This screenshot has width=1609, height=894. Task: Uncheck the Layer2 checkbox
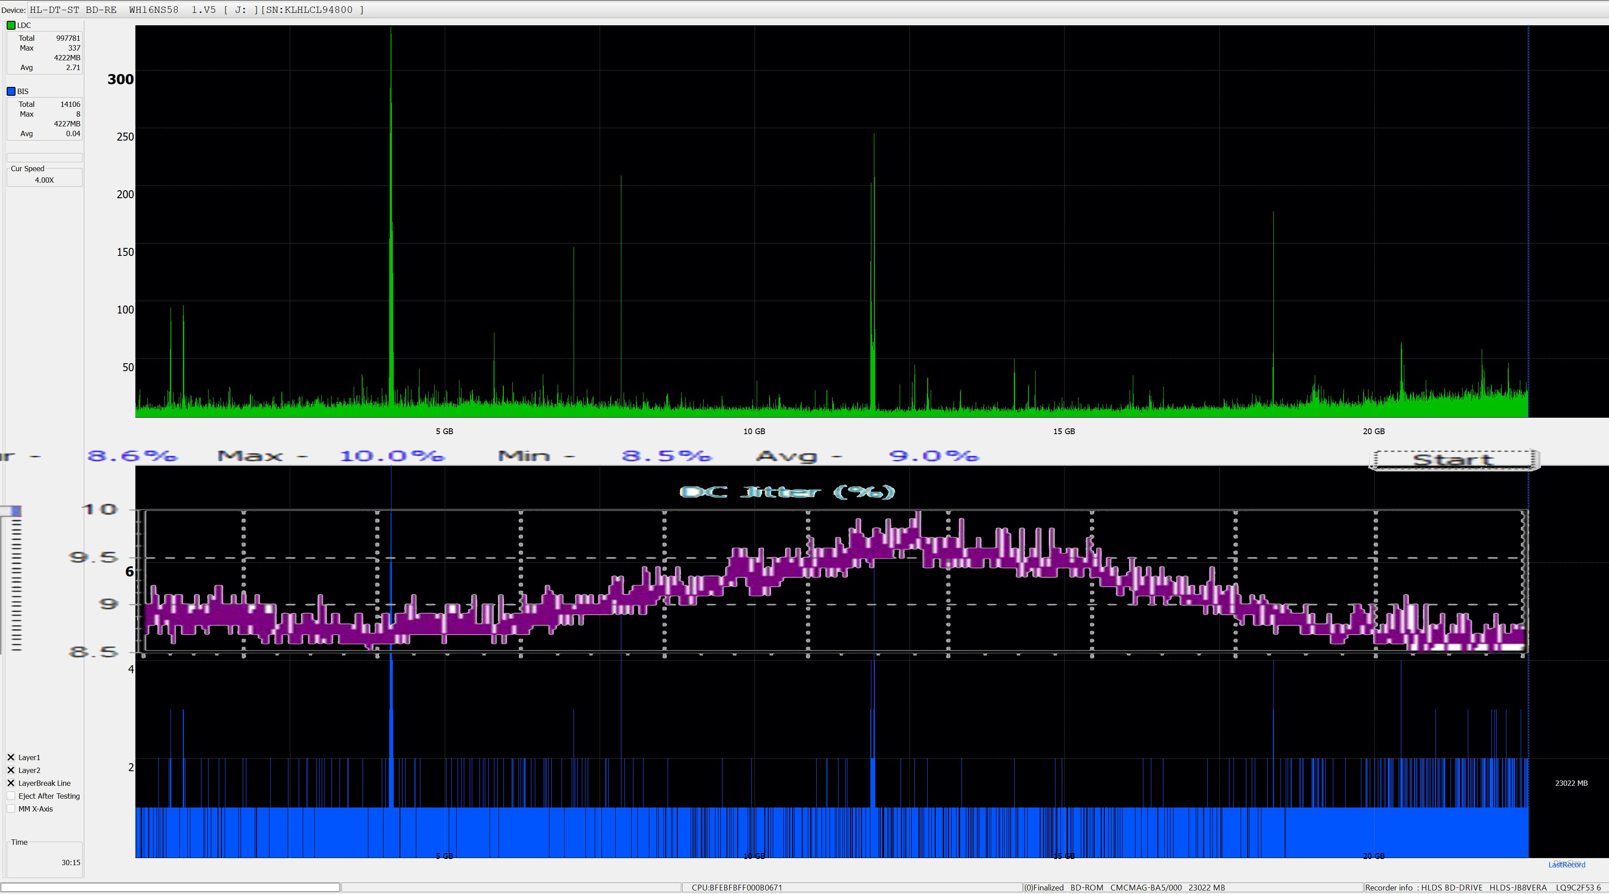point(11,770)
